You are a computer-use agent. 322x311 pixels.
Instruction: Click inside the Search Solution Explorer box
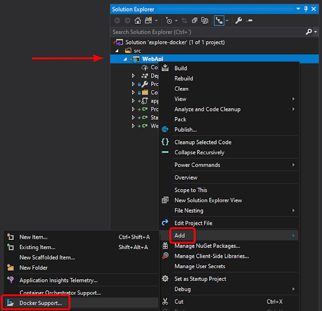pyautogui.click(x=207, y=32)
